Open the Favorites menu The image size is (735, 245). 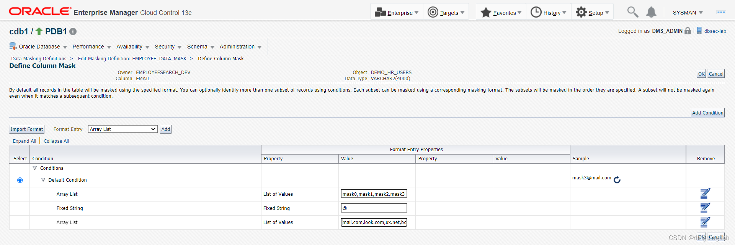pos(501,12)
